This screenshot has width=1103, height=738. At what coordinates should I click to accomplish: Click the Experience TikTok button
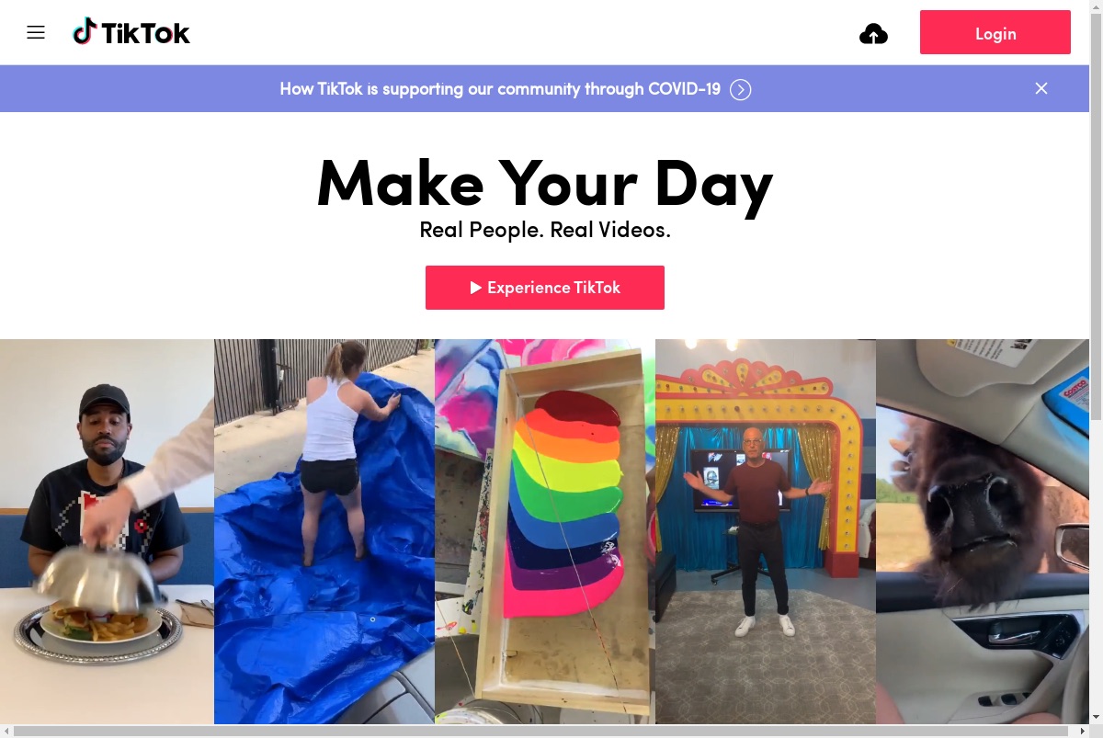pyautogui.click(x=545, y=288)
